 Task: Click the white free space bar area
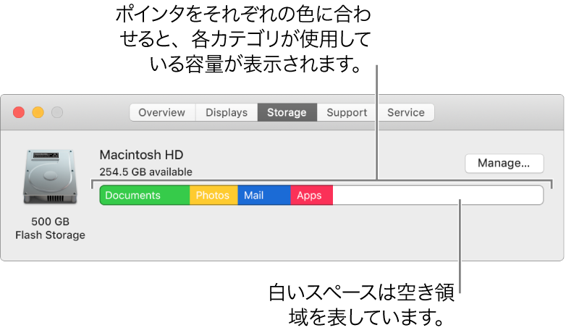coord(438,195)
